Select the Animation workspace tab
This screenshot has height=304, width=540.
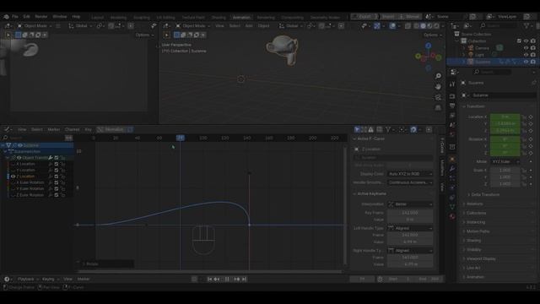(241, 17)
